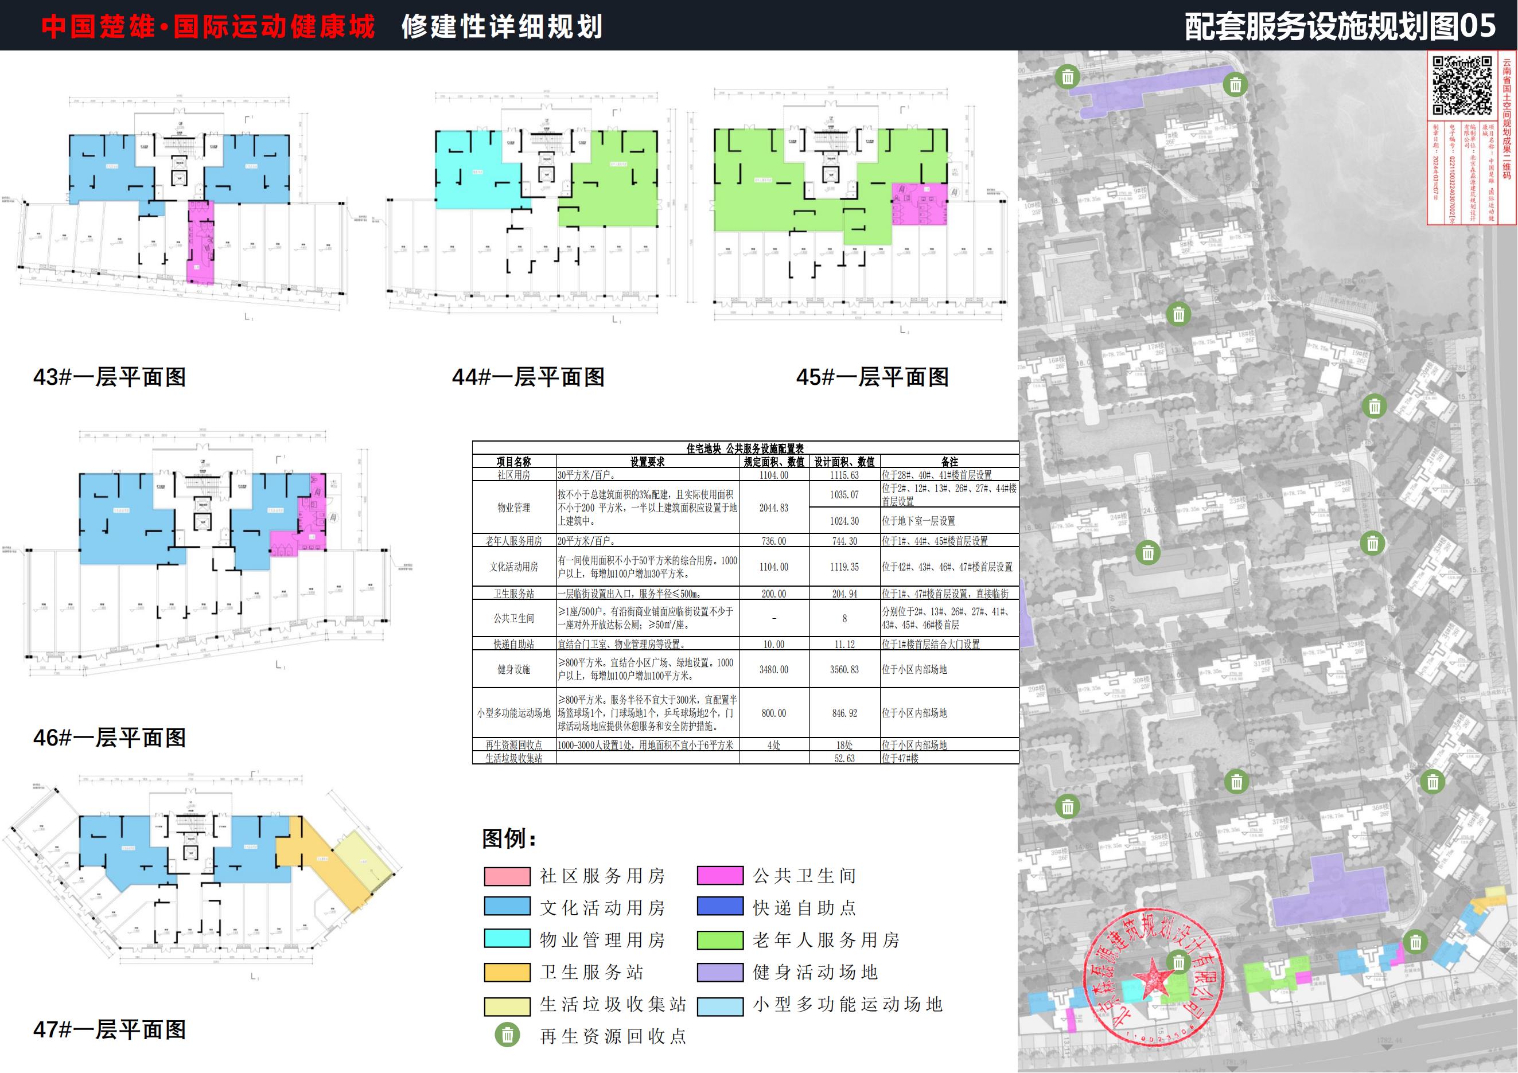Click the bin icon just right of building 19#
This screenshot has height=1073, width=1518.
coord(1375,407)
